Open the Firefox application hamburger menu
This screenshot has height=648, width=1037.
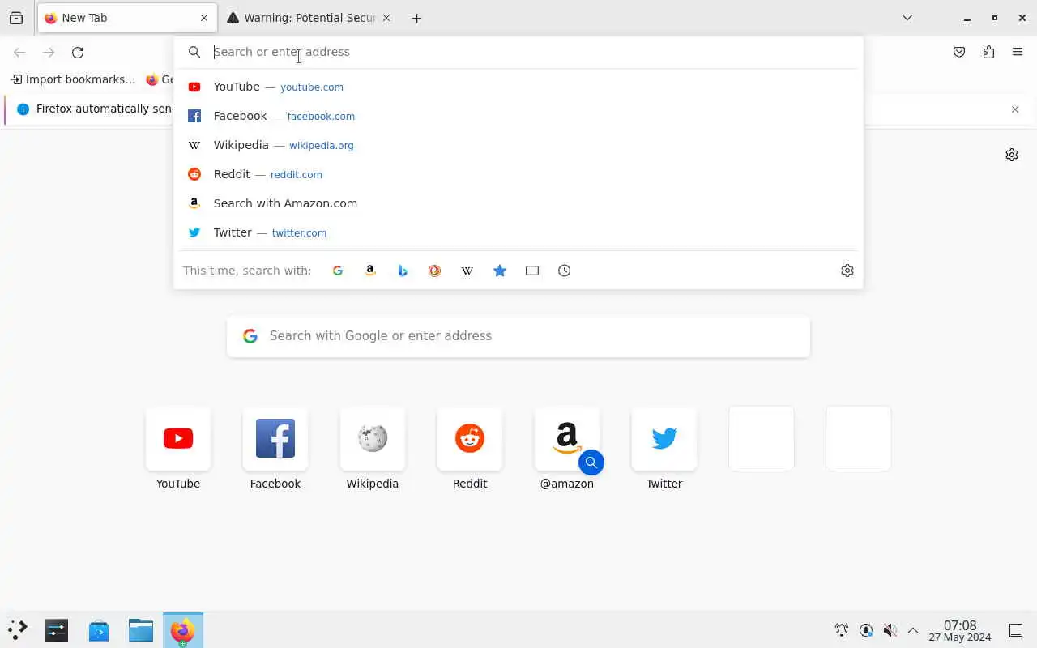point(1018,52)
